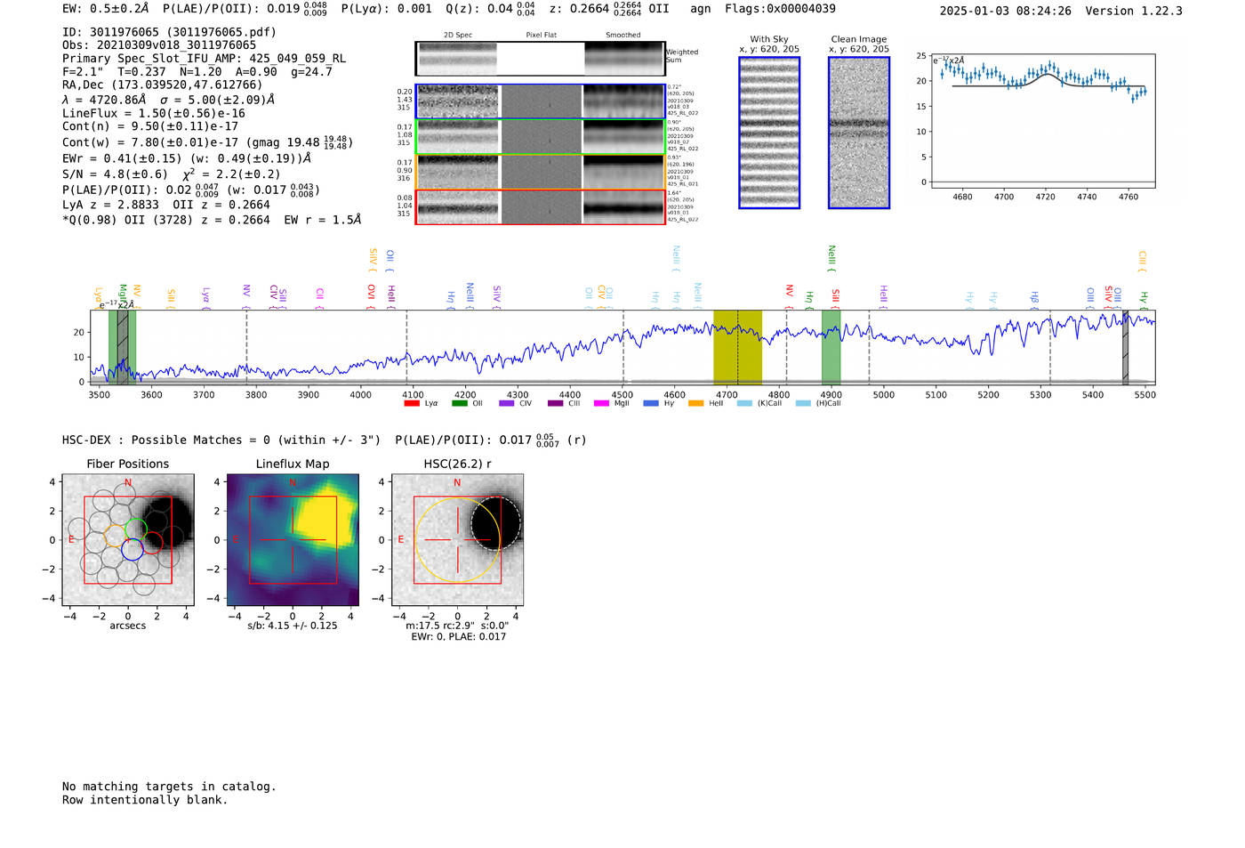
Task: Click the blue fiber circle in Fiber Positions
Action: pos(133,549)
